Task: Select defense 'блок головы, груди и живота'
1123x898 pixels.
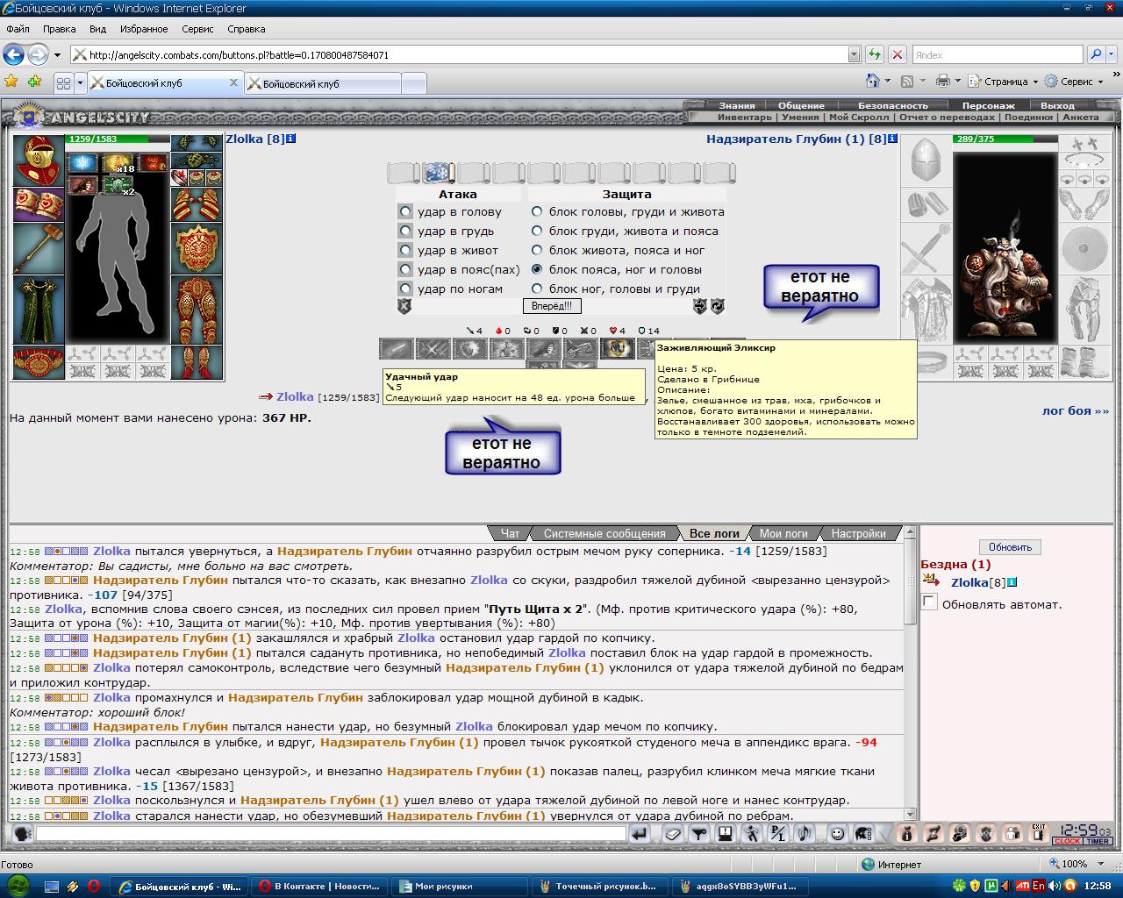Action: point(537,211)
